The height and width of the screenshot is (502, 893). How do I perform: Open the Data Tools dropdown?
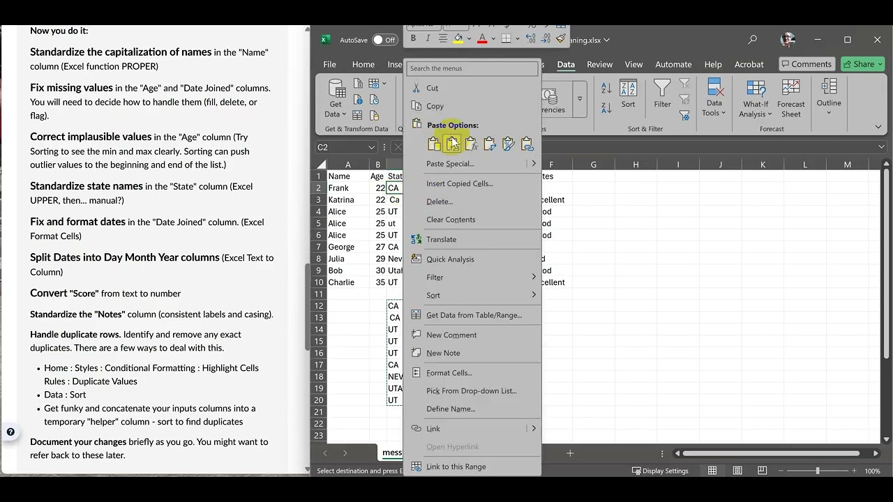(714, 98)
